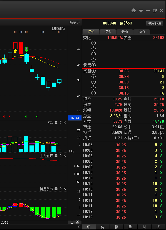Open 捕捞季节 indicator settings gear
166x230 pixels.
[x=56, y=189]
